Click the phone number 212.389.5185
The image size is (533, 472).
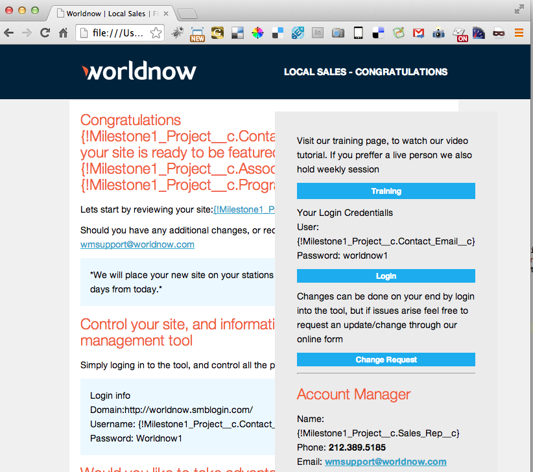[x=357, y=447]
